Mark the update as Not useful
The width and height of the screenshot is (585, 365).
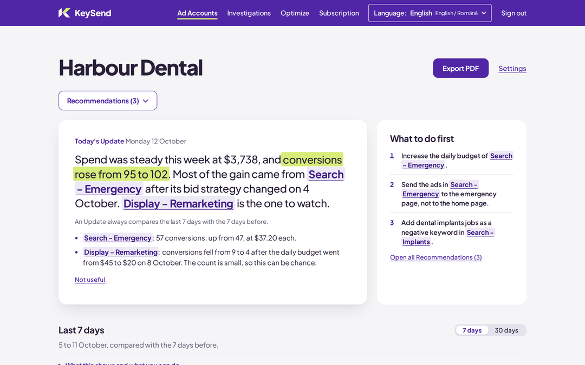89,280
